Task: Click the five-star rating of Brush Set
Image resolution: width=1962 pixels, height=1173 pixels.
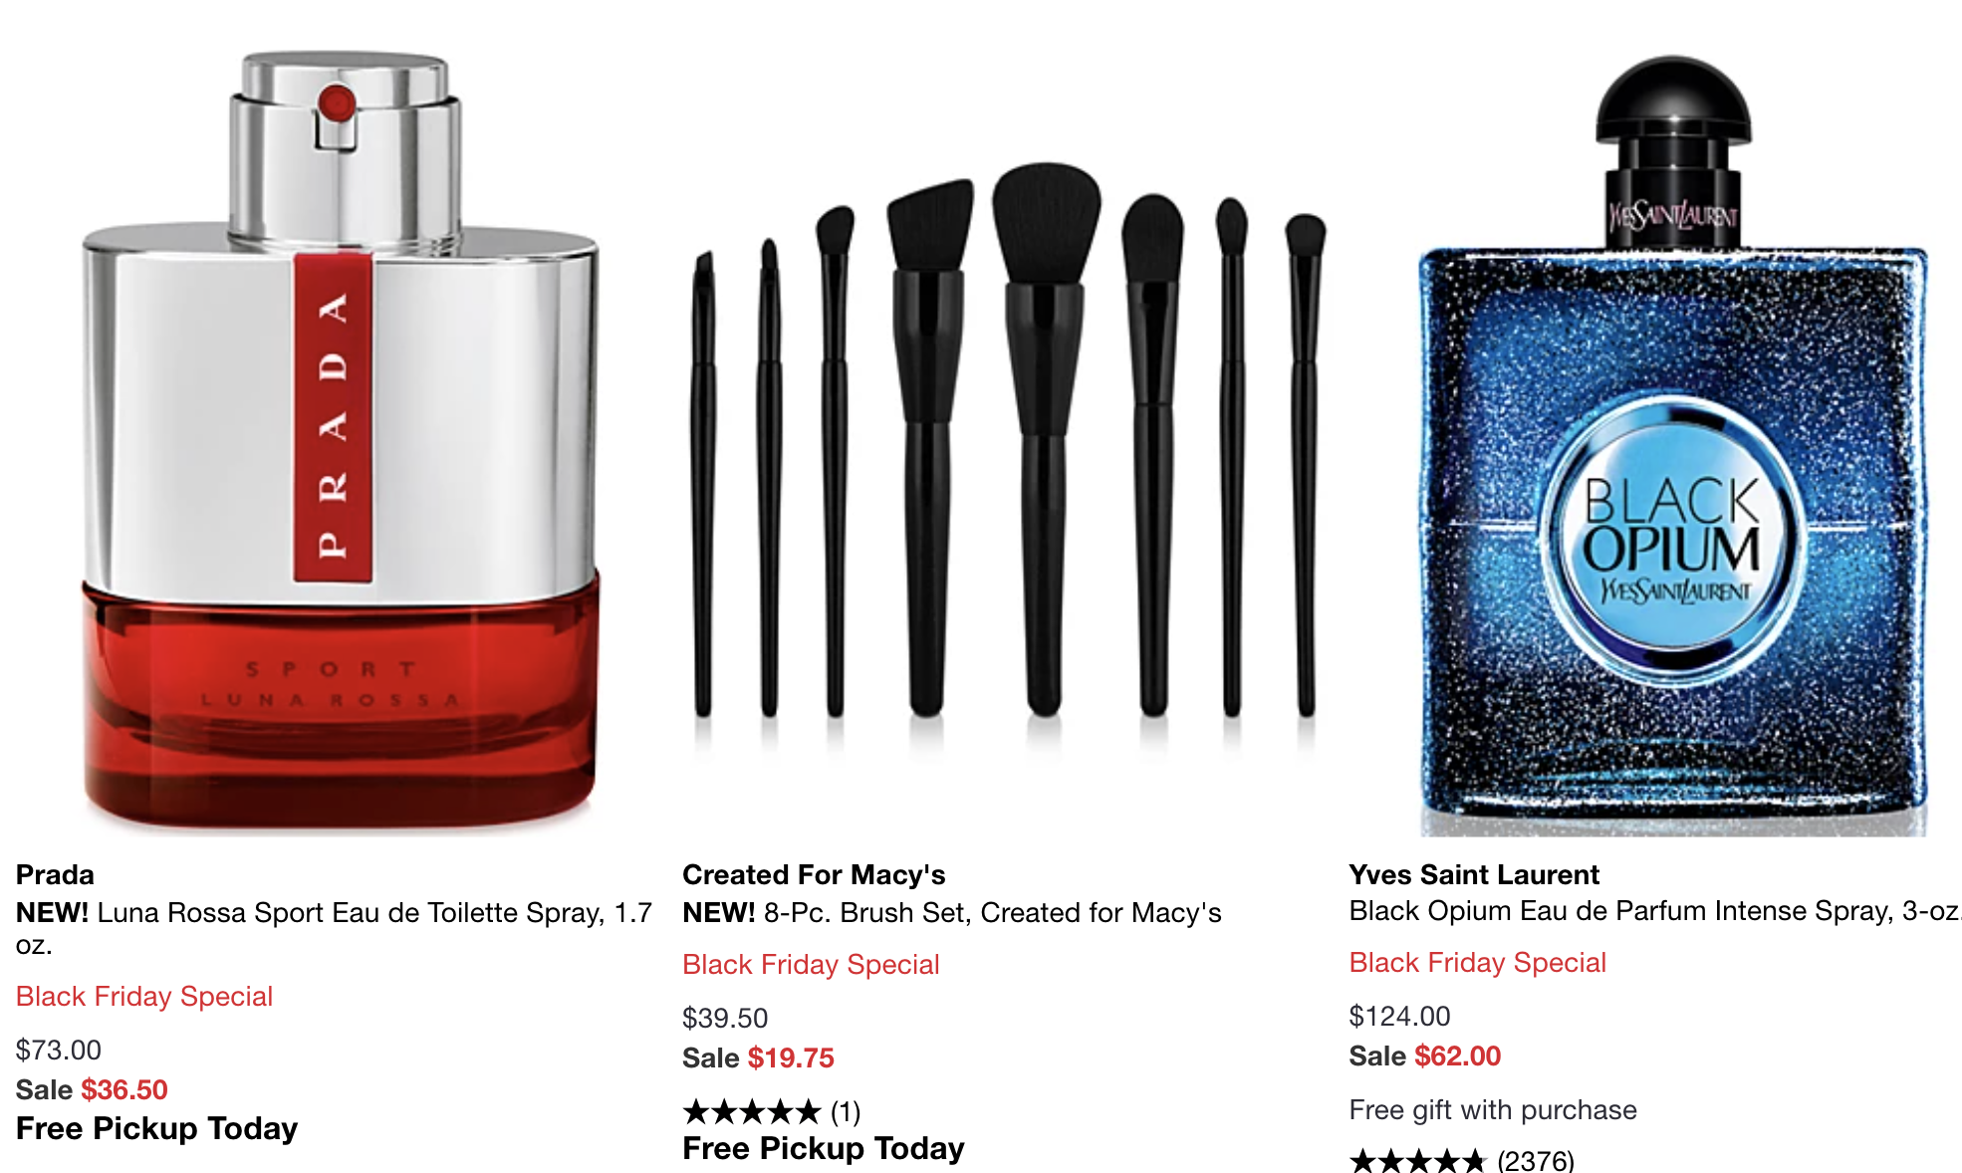Action: click(x=752, y=1111)
